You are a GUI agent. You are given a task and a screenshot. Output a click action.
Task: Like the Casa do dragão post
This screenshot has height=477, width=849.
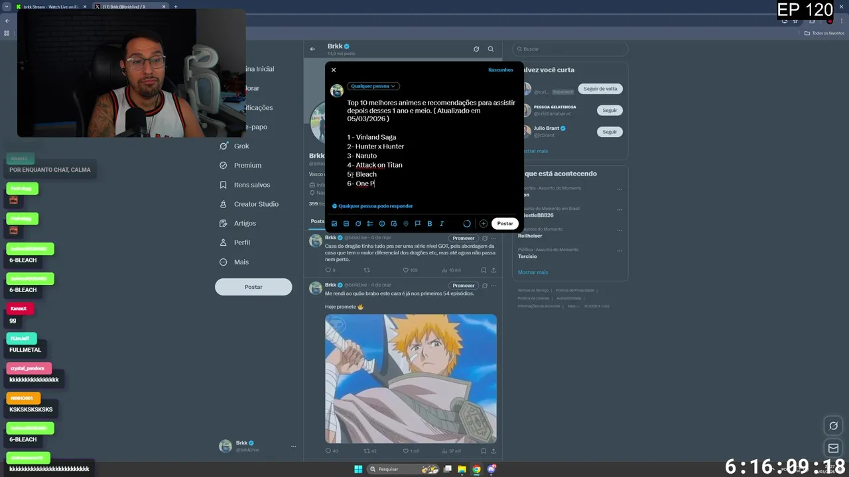pos(410,270)
